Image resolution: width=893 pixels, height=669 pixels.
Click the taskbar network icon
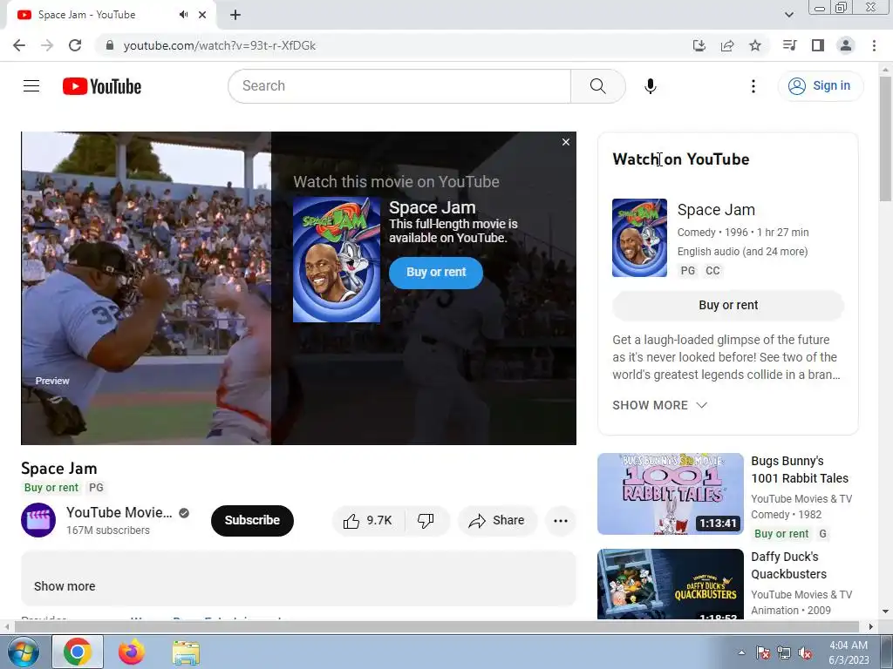point(784,653)
